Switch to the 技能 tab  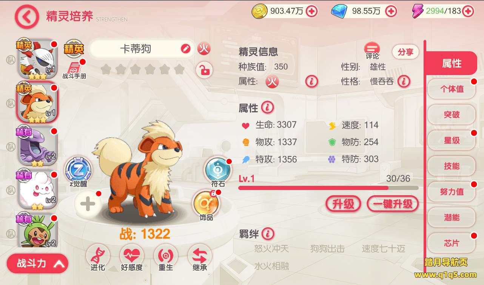pos(452,166)
